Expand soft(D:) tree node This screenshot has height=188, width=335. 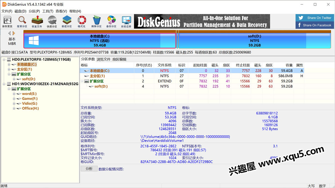click(14, 79)
